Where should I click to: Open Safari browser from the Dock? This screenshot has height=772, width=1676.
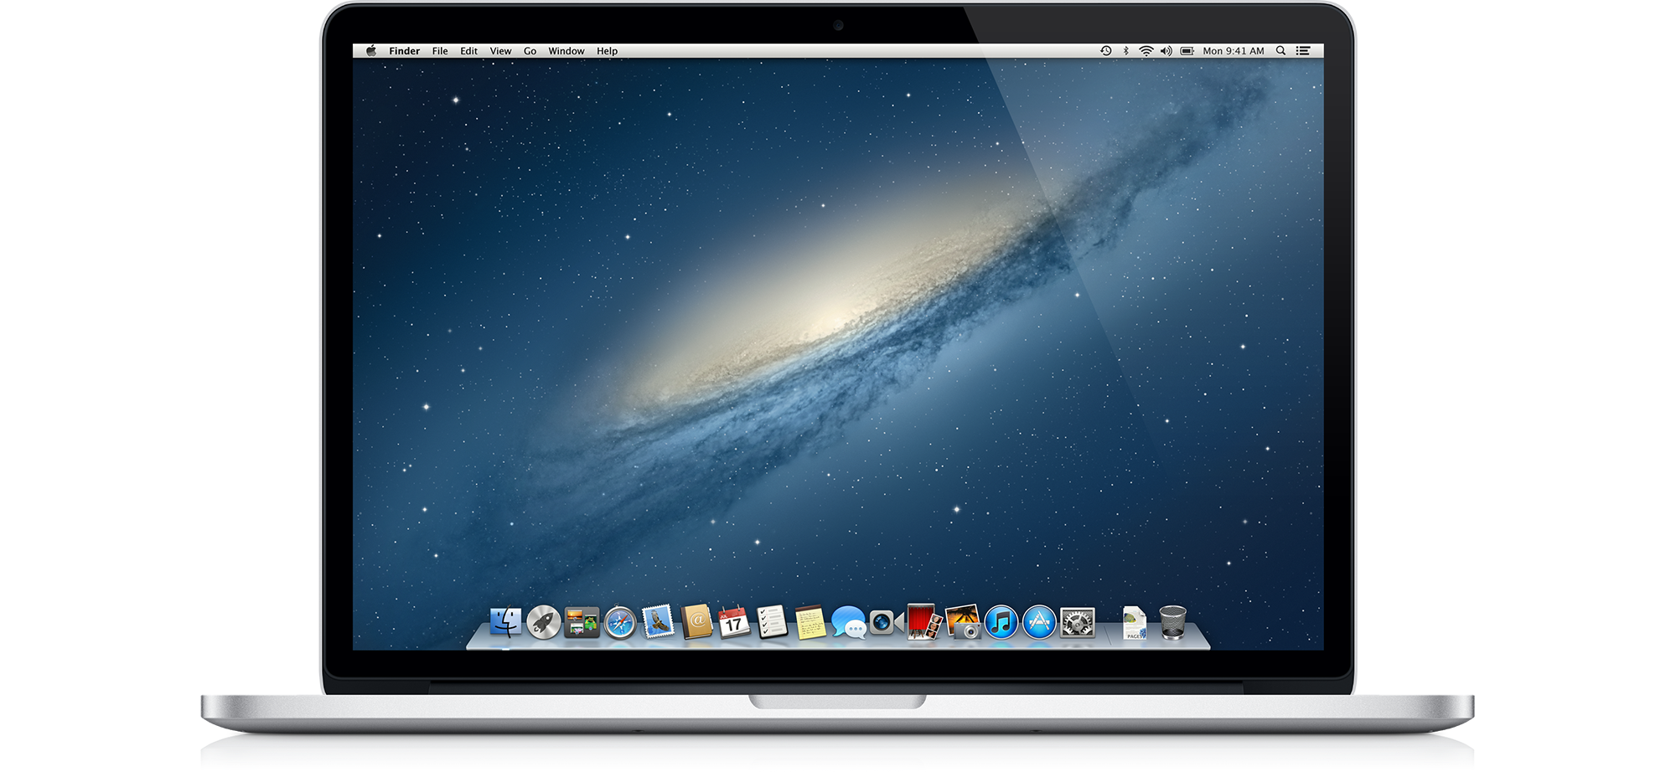point(620,623)
